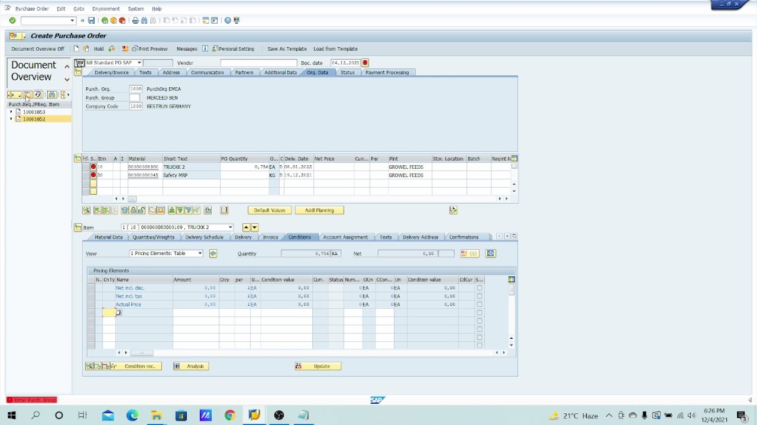This screenshot has width=757, height=425.
Task: Open the command field dropdown arrow
Action: click(x=72, y=21)
